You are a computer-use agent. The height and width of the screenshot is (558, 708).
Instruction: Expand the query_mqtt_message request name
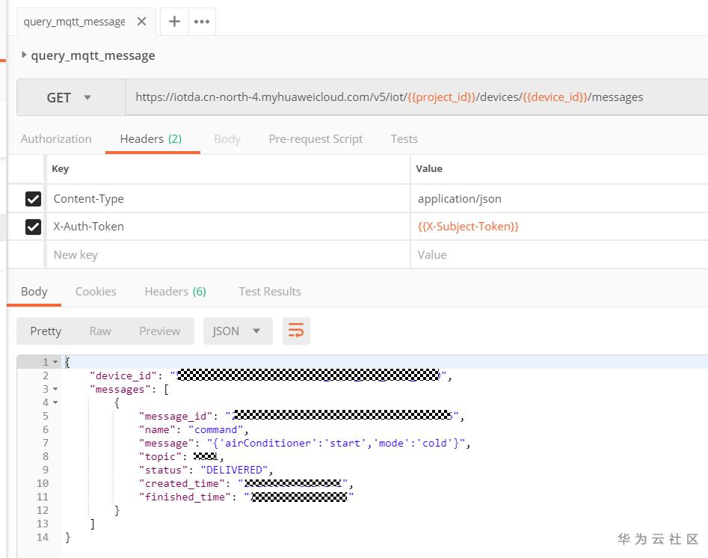[x=25, y=55]
